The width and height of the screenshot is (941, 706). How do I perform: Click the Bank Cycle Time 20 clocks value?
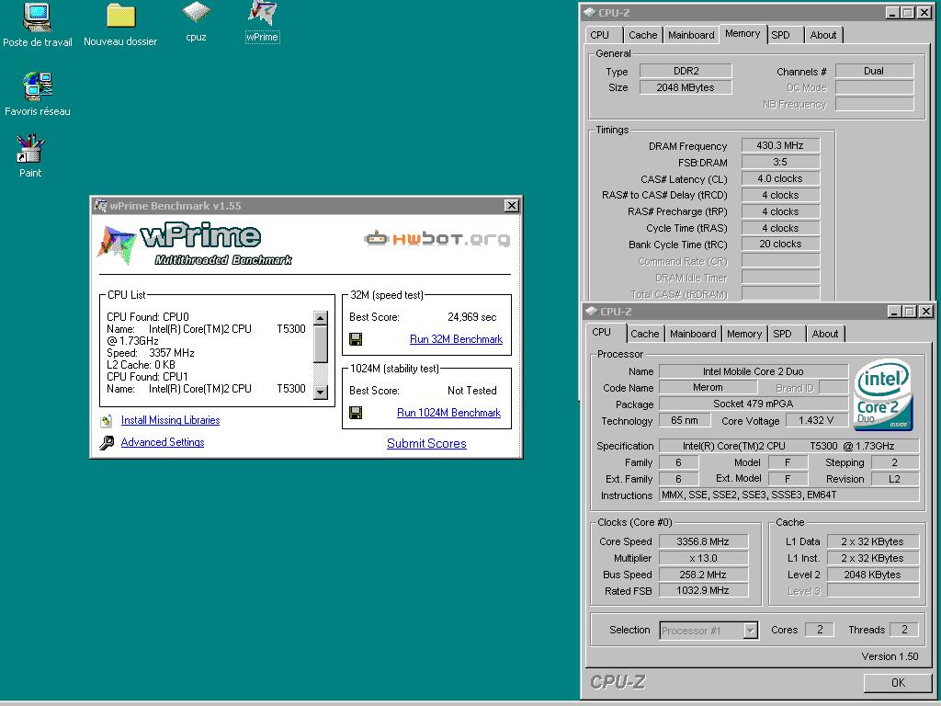[780, 245]
